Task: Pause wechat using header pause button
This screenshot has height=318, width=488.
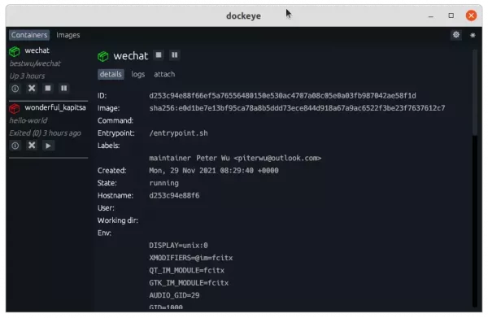Action: pyautogui.click(x=175, y=55)
